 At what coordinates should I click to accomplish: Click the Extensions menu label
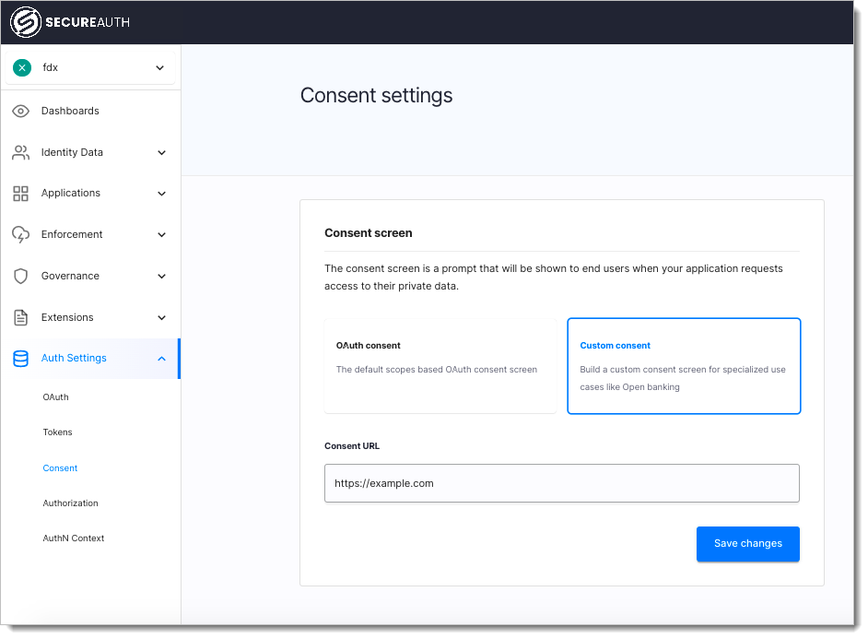click(x=67, y=317)
